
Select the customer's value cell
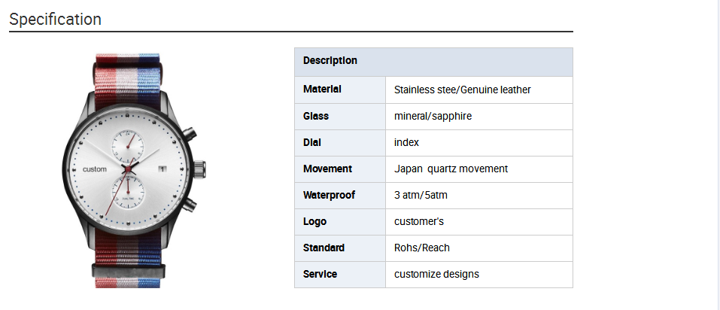[x=479, y=222]
